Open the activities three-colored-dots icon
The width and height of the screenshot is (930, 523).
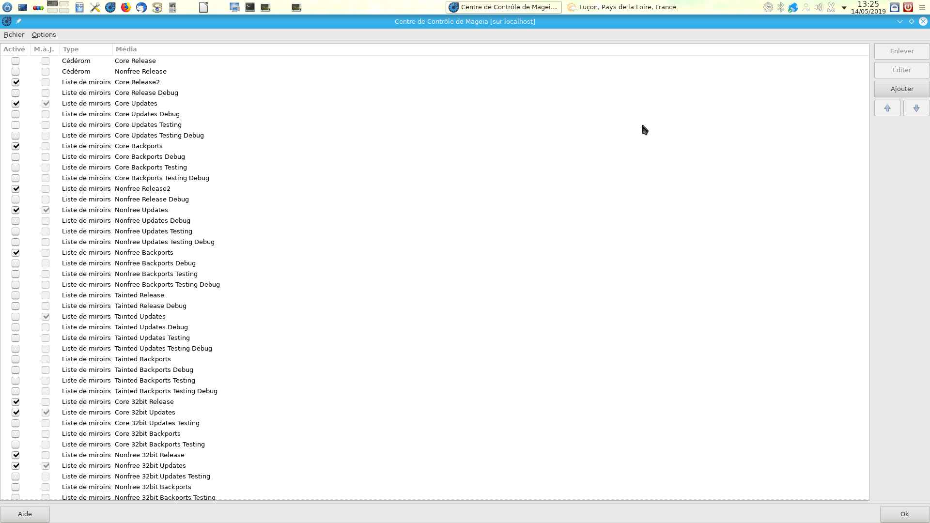point(38,8)
